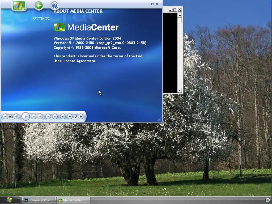This screenshot has height=204, width=272.
Task: Close the Media Center window
Action: (157, 4)
